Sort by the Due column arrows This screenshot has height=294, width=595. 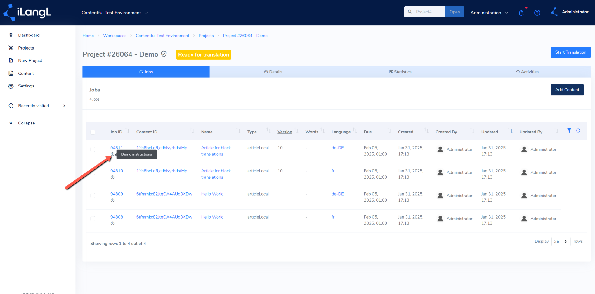pyautogui.click(x=389, y=130)
